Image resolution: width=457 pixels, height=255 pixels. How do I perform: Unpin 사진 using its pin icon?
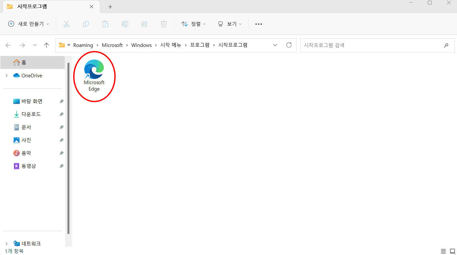click(x=61, y=140)
